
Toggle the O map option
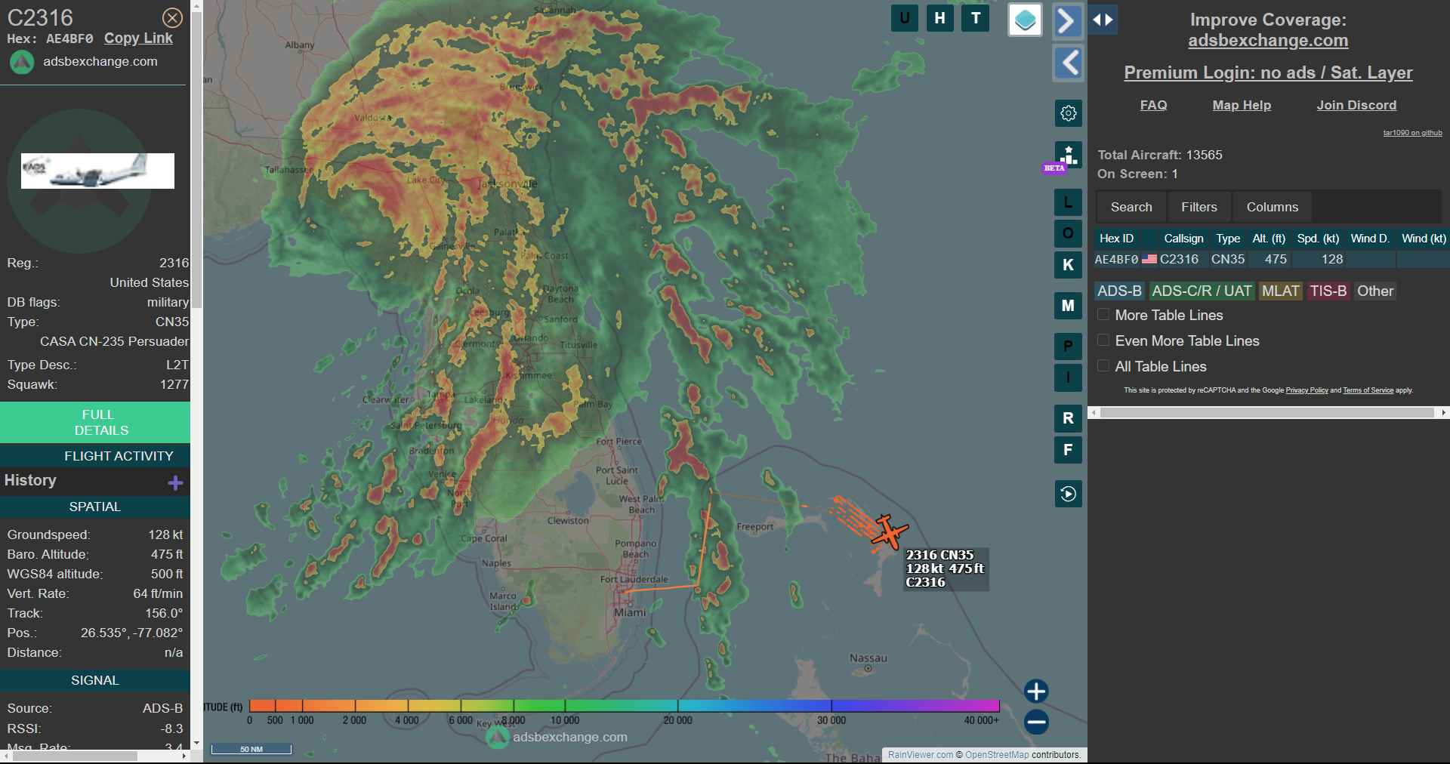(1068, 233)
